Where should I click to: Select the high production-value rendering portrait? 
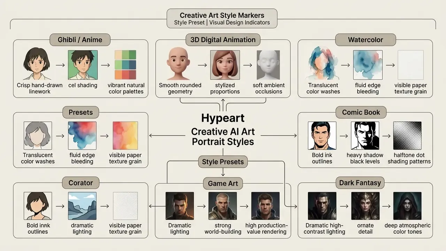[x=266, y=206]
